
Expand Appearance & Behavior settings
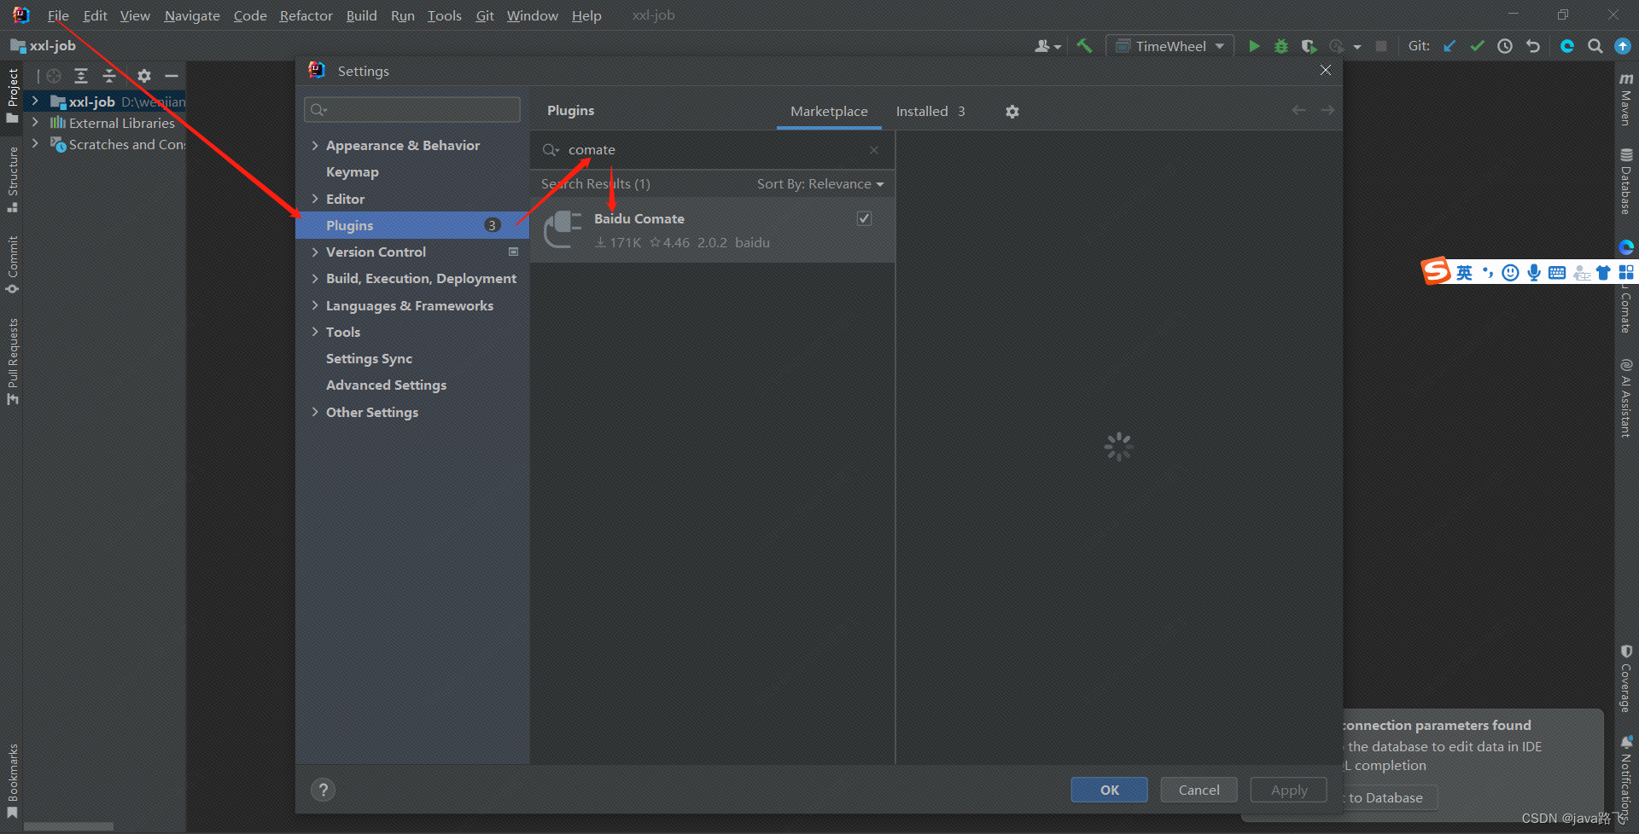coord(315,146)
